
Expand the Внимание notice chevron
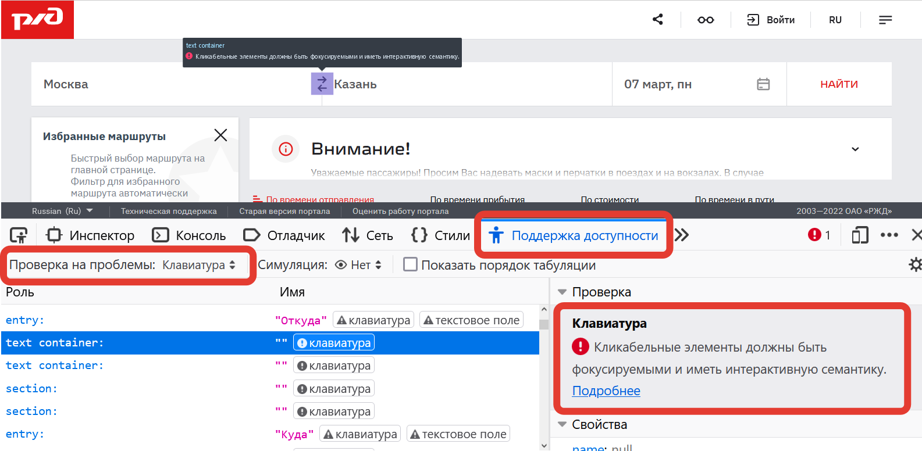coord(855,149)
